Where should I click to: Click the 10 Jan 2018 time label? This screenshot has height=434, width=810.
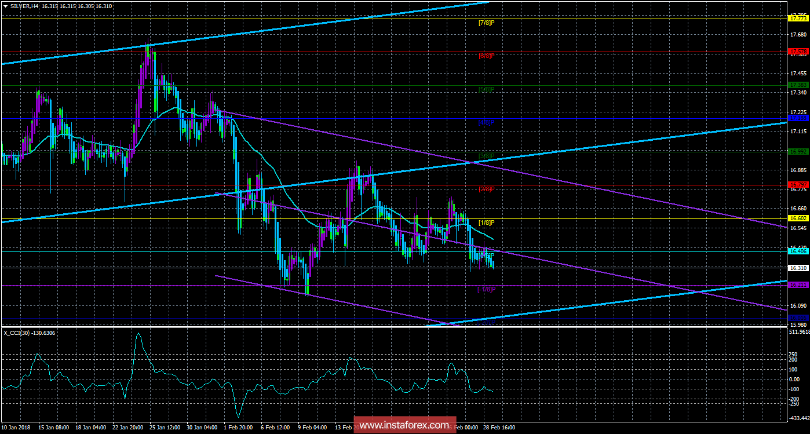[x=16, y=428]
